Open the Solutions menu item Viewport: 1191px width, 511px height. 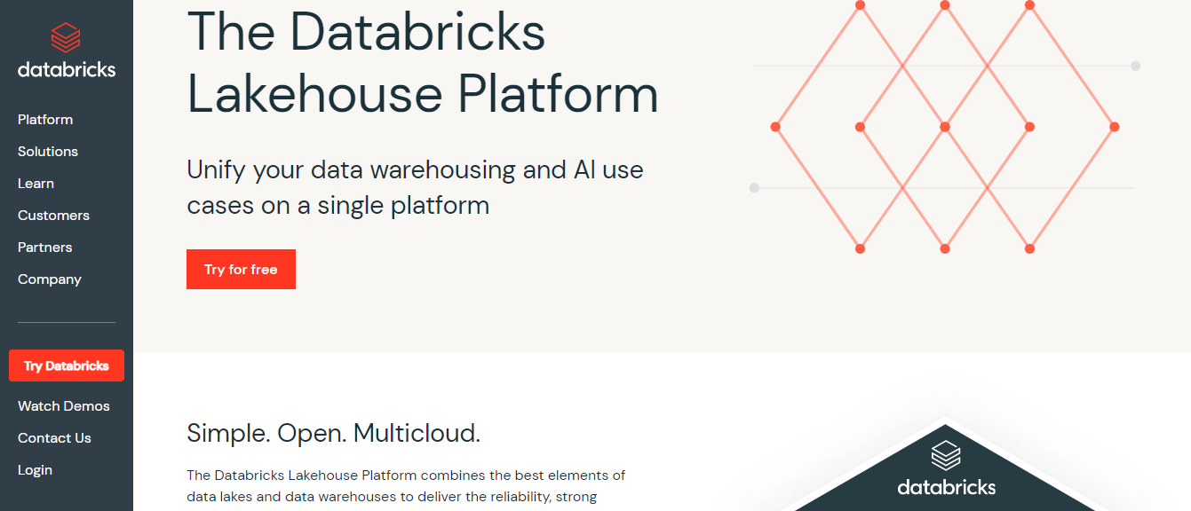[x=48, y=152]
